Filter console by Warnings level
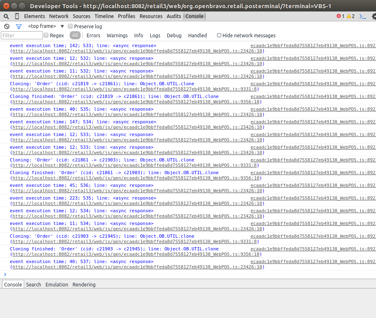Image resolution: width=376 pixels, height=318 pixels. [117, 36]
